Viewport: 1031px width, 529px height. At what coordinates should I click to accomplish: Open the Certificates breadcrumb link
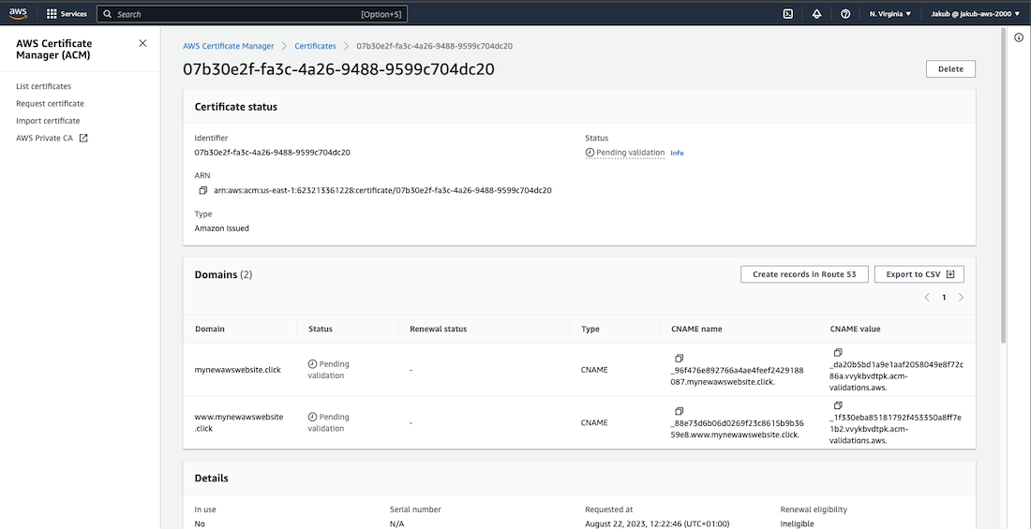coord(315,46)
